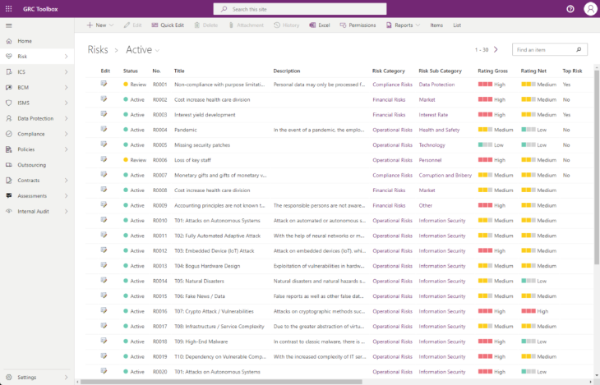Select the Items tab in toolbar

436,25
